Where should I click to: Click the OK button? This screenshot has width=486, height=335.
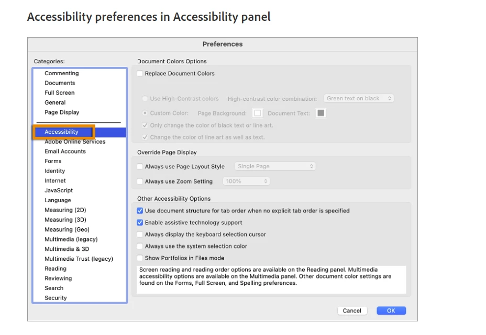tap(391, 310)
